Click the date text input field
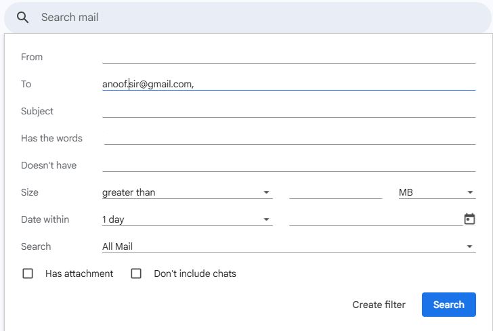This screenshot has height=331, width=493. [x=374, y=219]
